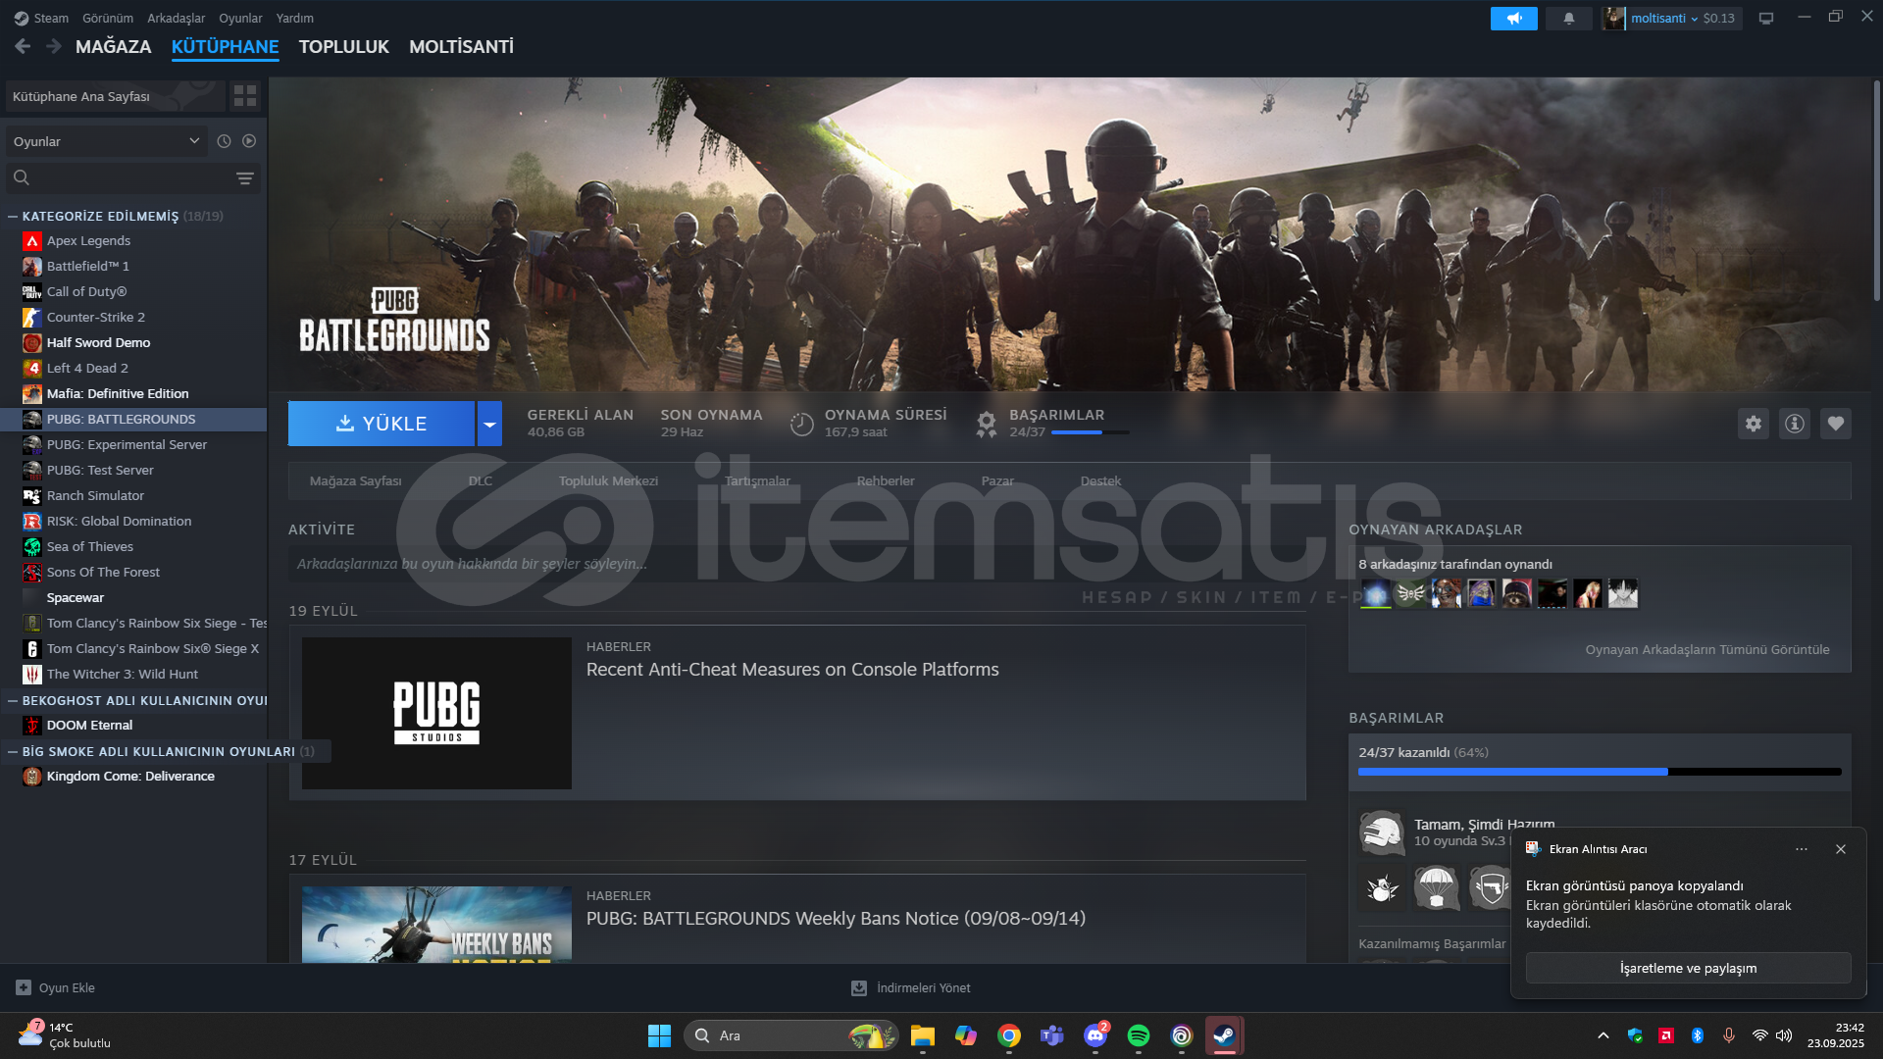Screen dimensions: 1883x1059
Task: Click the activity comment input box
Action: tap(796, 564)
